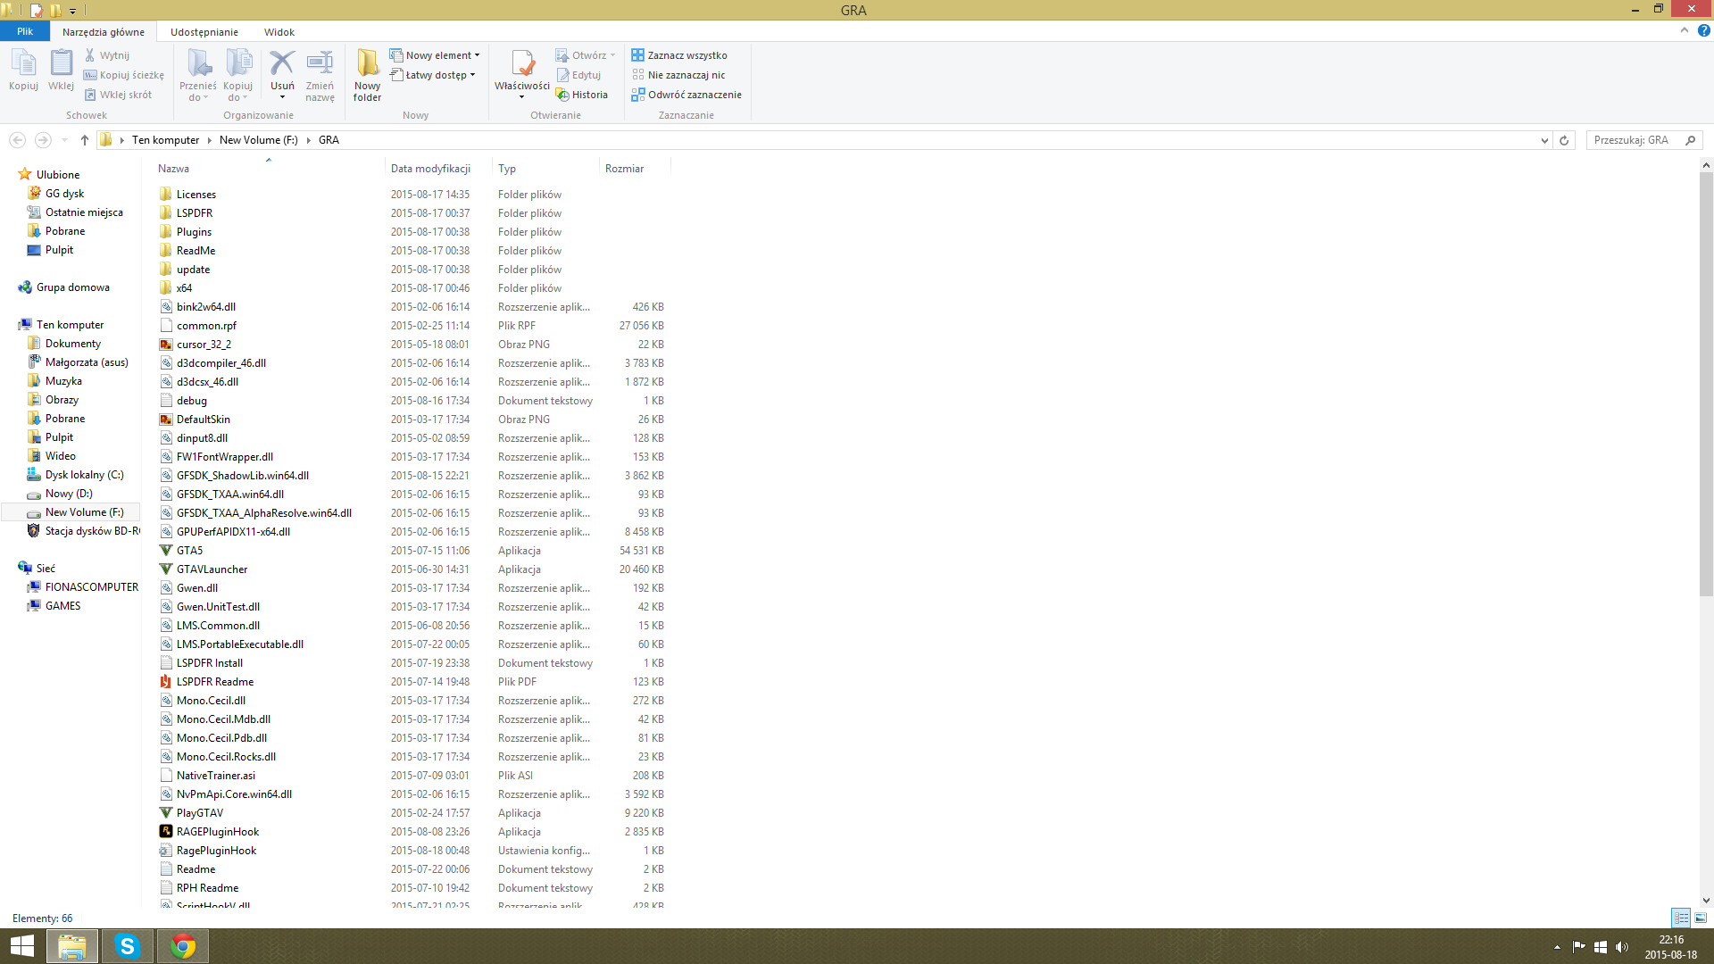This screenshot has width=1714, height=964.
Task: Click the up-one-level arrow
Action: click(85, 140)
